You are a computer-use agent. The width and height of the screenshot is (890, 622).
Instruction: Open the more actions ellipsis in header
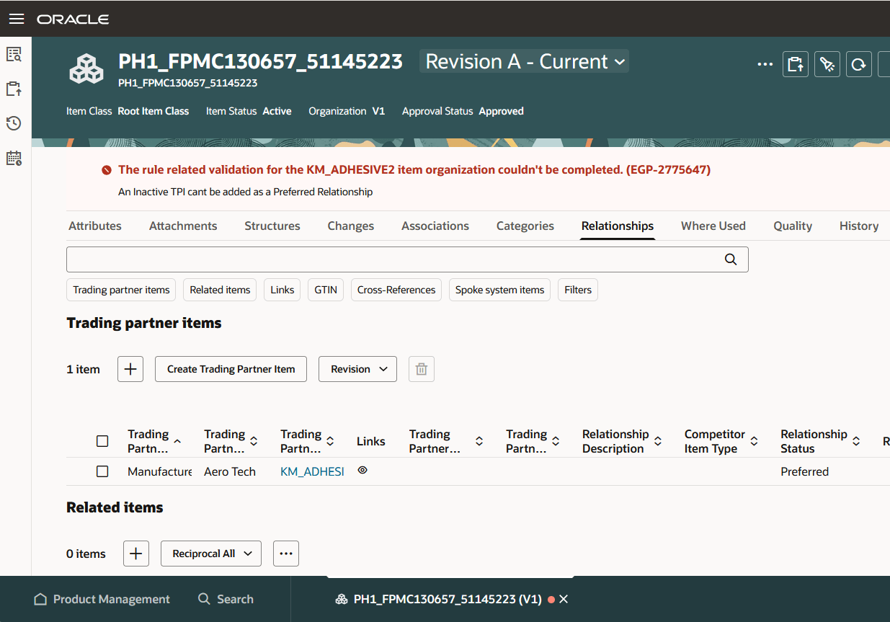click(x=765, y=64)
